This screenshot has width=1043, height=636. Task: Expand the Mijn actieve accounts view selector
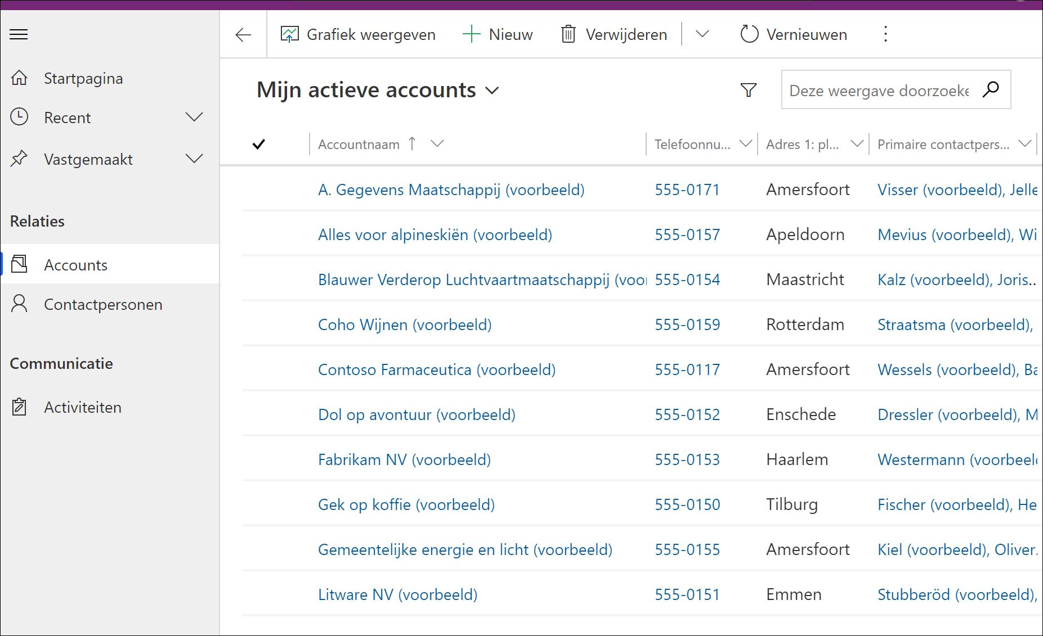(x=492, y=91)
